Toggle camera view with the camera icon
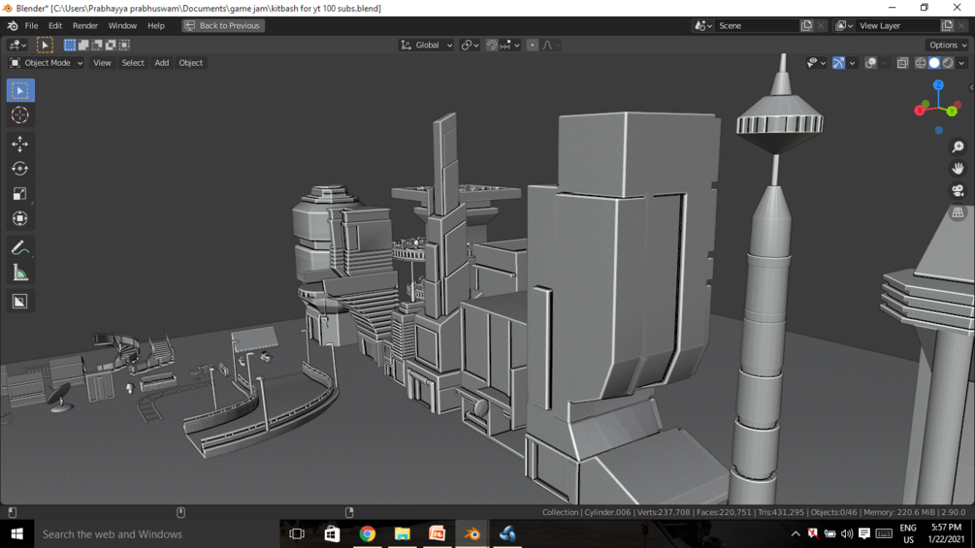 (x=958, y=191)
